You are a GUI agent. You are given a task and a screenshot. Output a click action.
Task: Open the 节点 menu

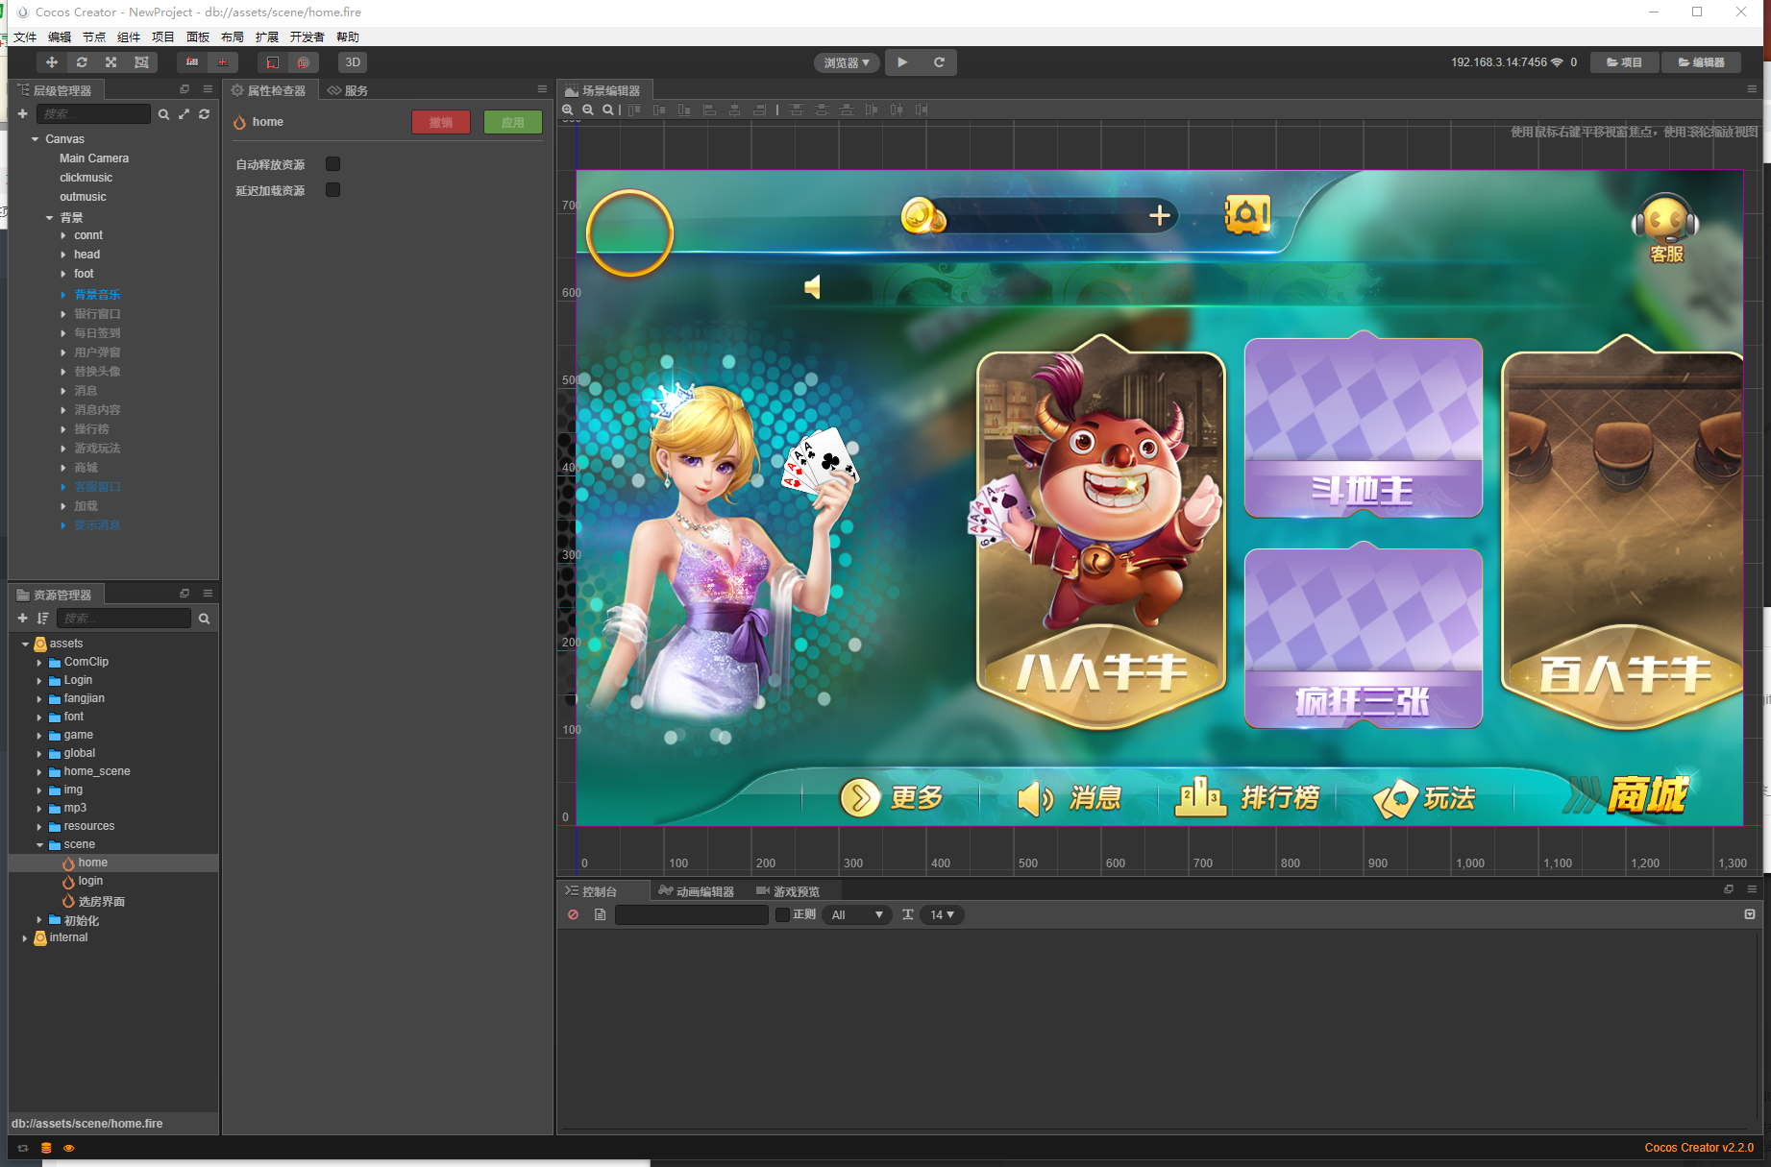pos(94,36)
